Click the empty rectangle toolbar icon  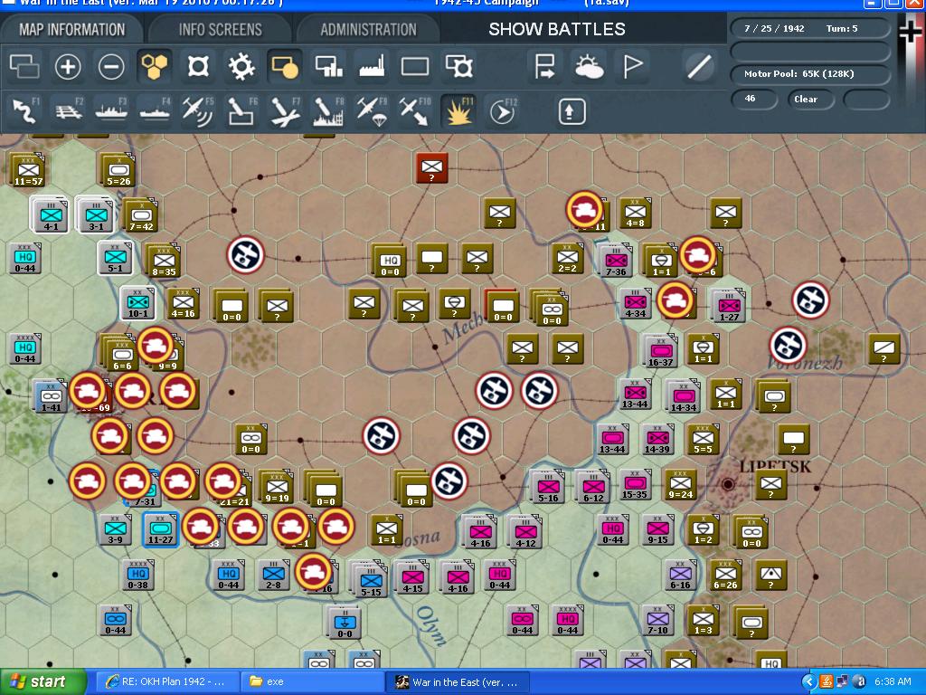[x=415, y=66]
